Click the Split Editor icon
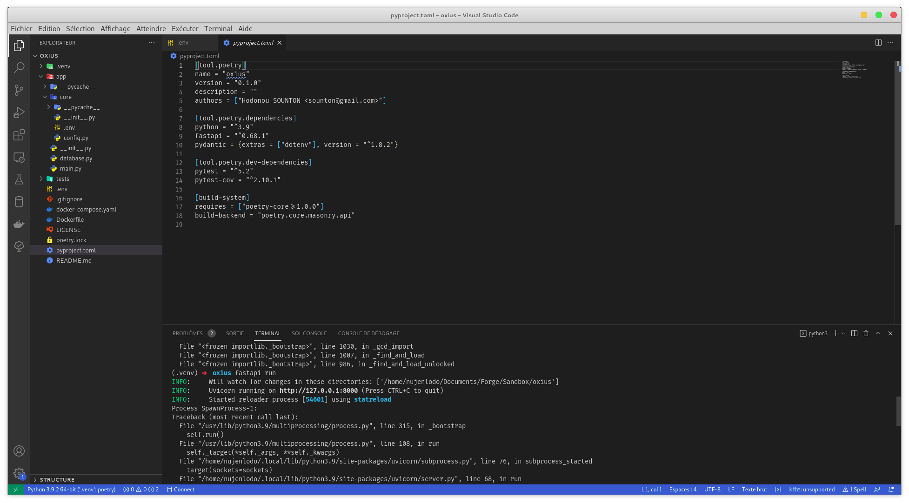Image resolution: width=909 pixels, height=503 pixels. pos(878,43)
